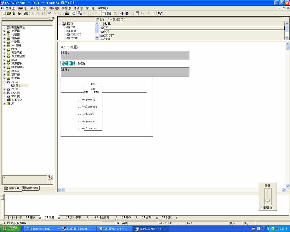Select IN in the interface tree

(x=73, y=27)
